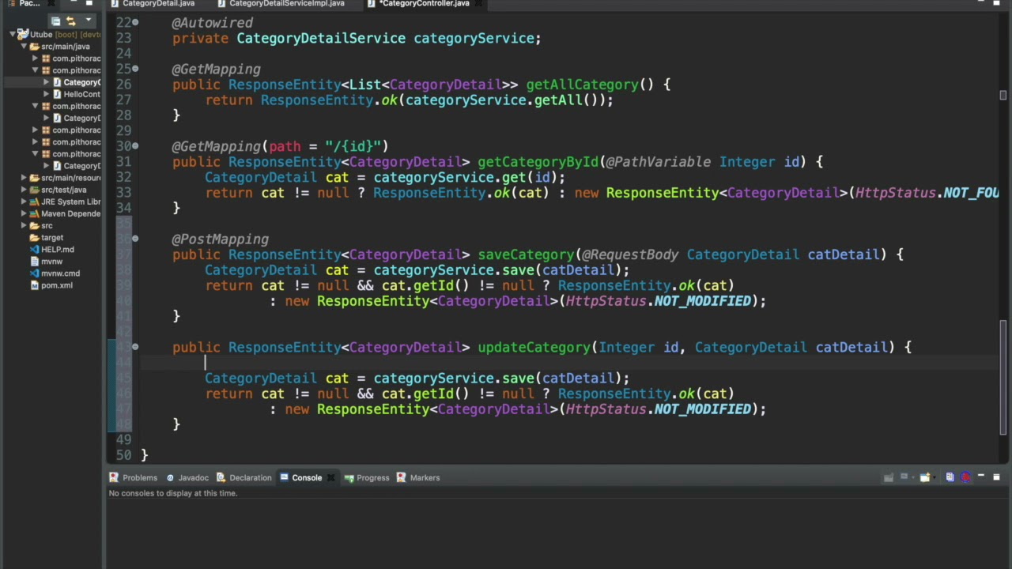This screenshot has width=1012, height=569.
Task: Click line number 49 in gutter
Action: (123, 439)
